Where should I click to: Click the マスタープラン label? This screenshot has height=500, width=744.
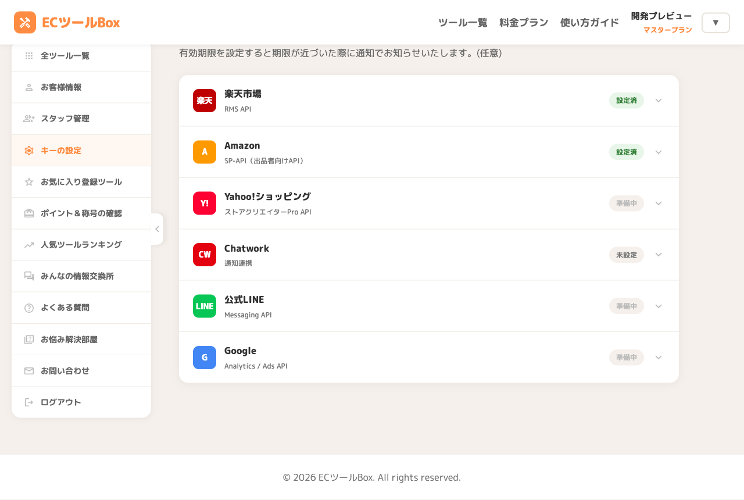click(x=667, y=30)
